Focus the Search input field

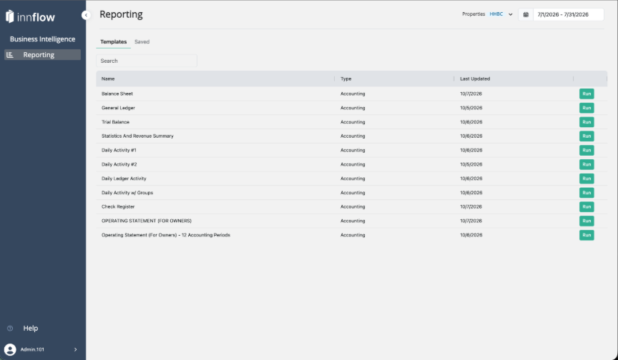[x=147, y=61]
